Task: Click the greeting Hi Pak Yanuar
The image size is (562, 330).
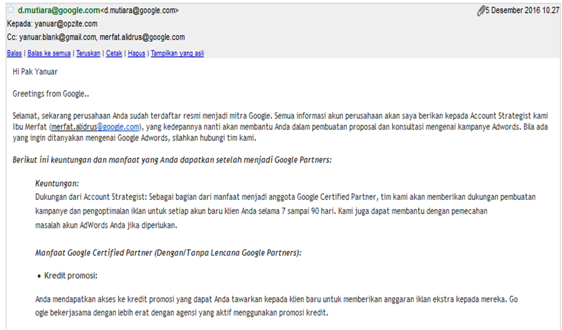Action: 35,72
